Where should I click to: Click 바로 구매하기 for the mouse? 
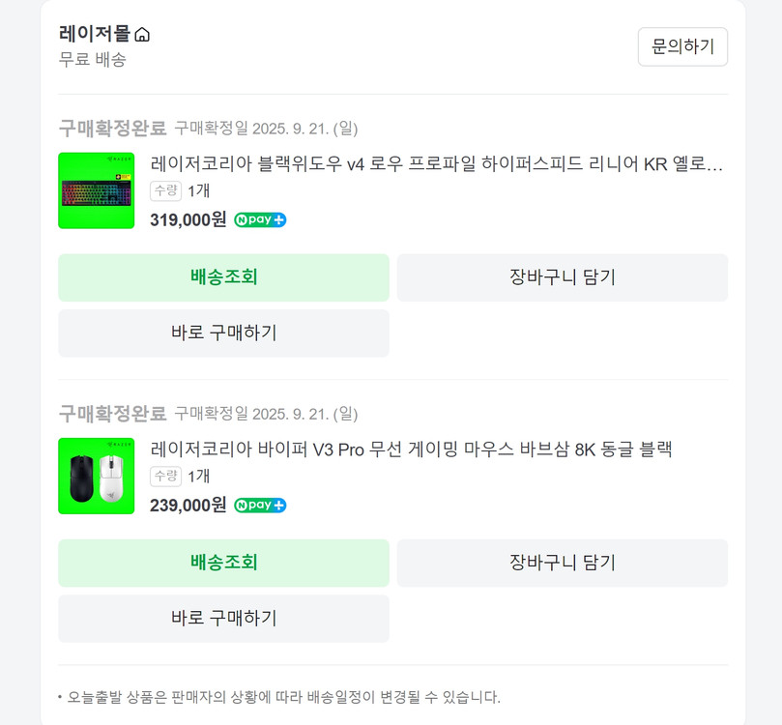(223, 619)
